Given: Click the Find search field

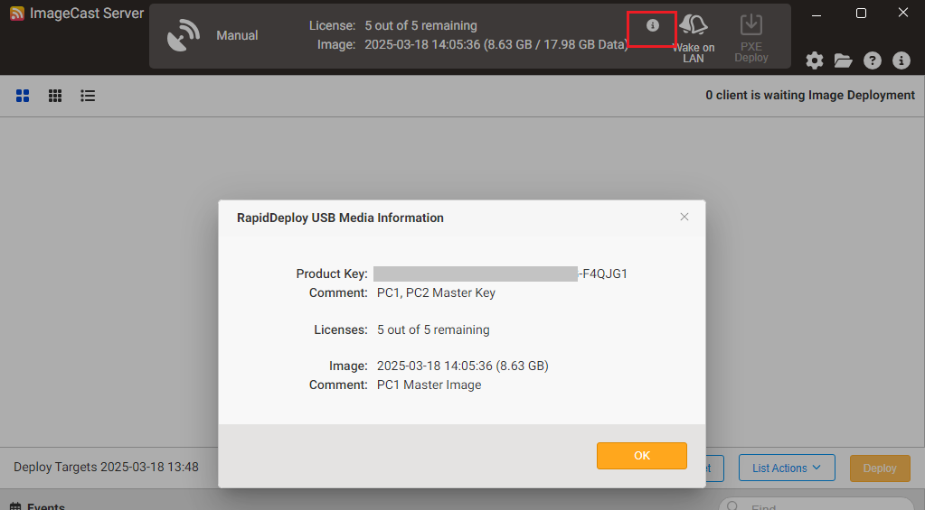Looking at the screenshot, I should [x=817, y=505].
